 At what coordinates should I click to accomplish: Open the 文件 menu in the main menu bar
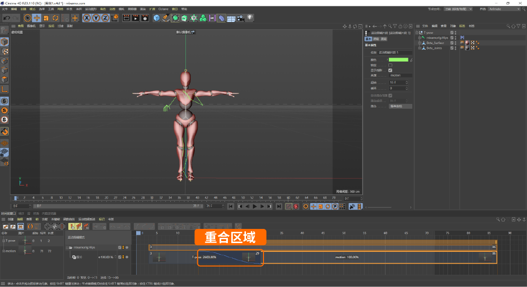pos(5,9)
